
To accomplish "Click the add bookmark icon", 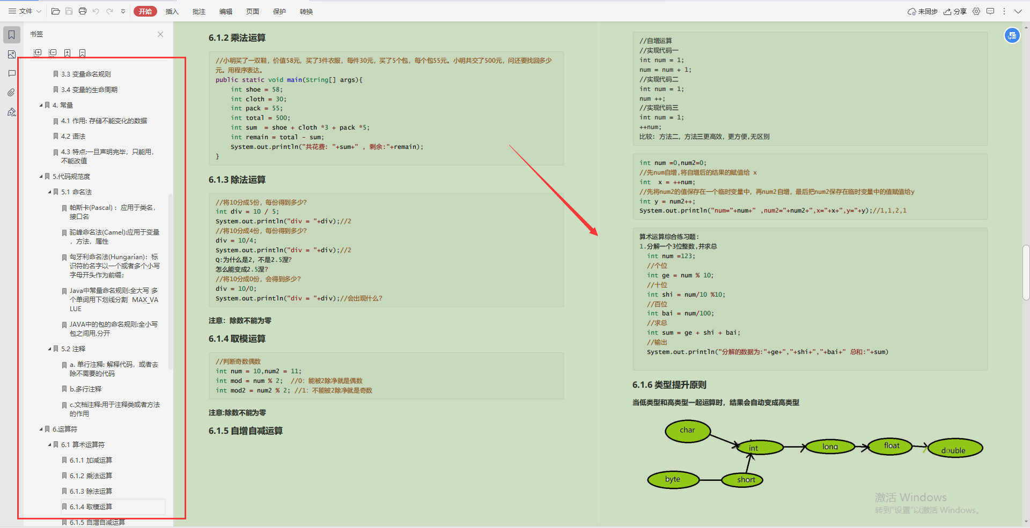I will pyautogui.click(x=68, y=52).
